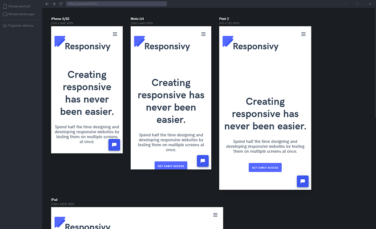The width and height of the screenshot is (376, 229).
Task: Click the iPhone 5/SE device label
Action: click(x=60, y=19)
